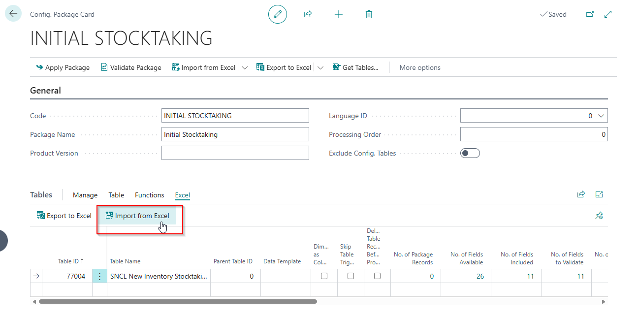This screenshot has height=318, width=638.
Task: Toggle Exclude Config. Tables switch
Action: pyautogui.click(x=470, y=153)
